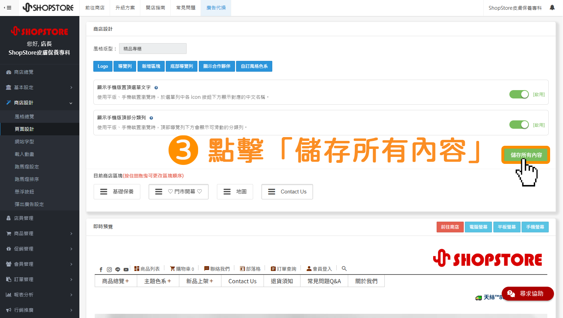Click the help icon beside 顯示手機版置頂選單文字
Image resolution: width=563 pixels, height=318 pixels.
click(x=156, y=88)
